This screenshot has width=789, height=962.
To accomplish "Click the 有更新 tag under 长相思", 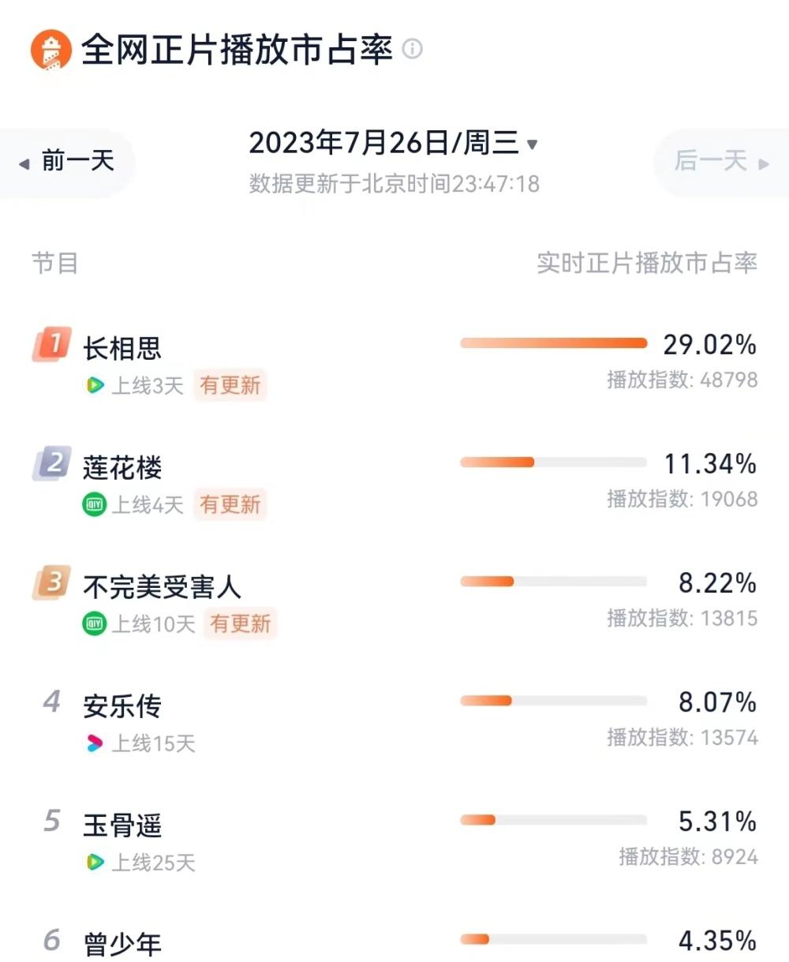I will click(230, 385).
